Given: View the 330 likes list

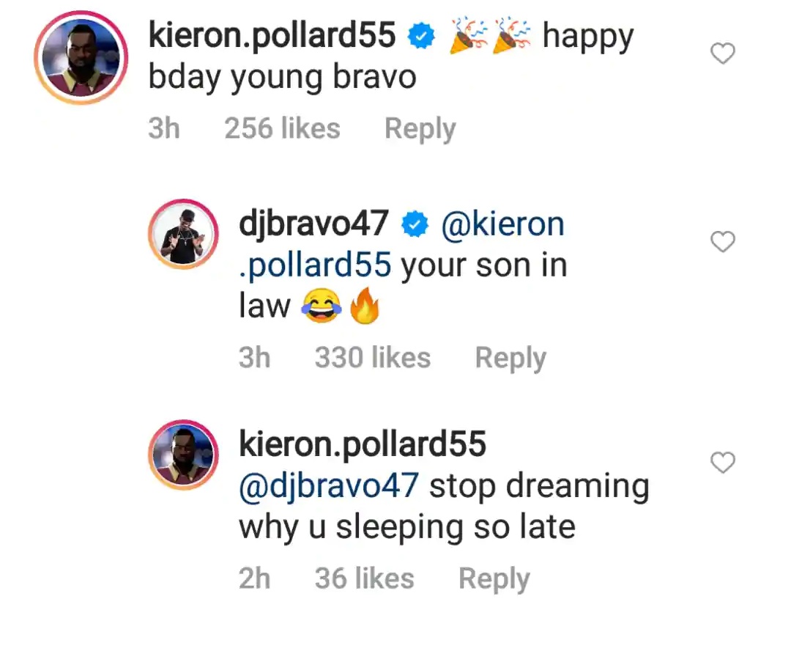Looking at the screenshot, I should [373, 358].
